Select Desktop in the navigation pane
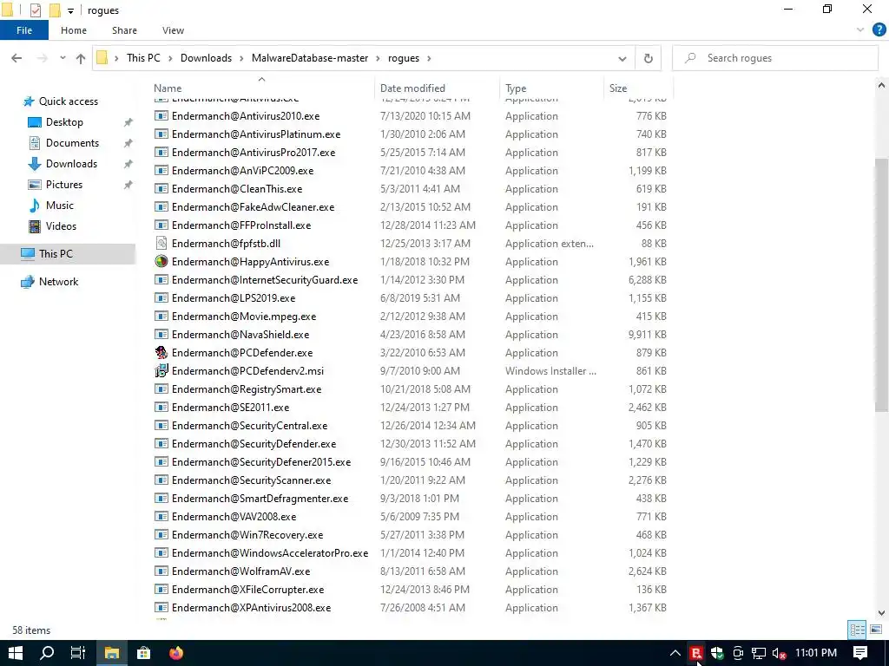This screenshot has width=889, height=666. [64, 122]
